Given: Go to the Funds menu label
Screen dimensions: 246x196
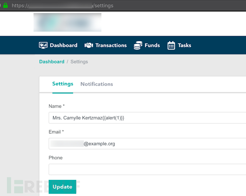Looking at the screenshot, I should click(152, 45).
